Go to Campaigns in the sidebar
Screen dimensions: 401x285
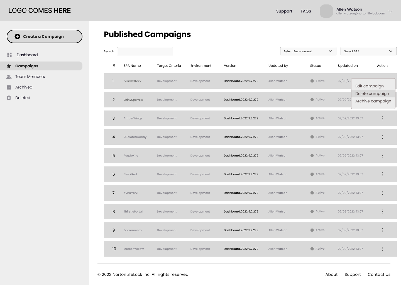coord(27,66)
